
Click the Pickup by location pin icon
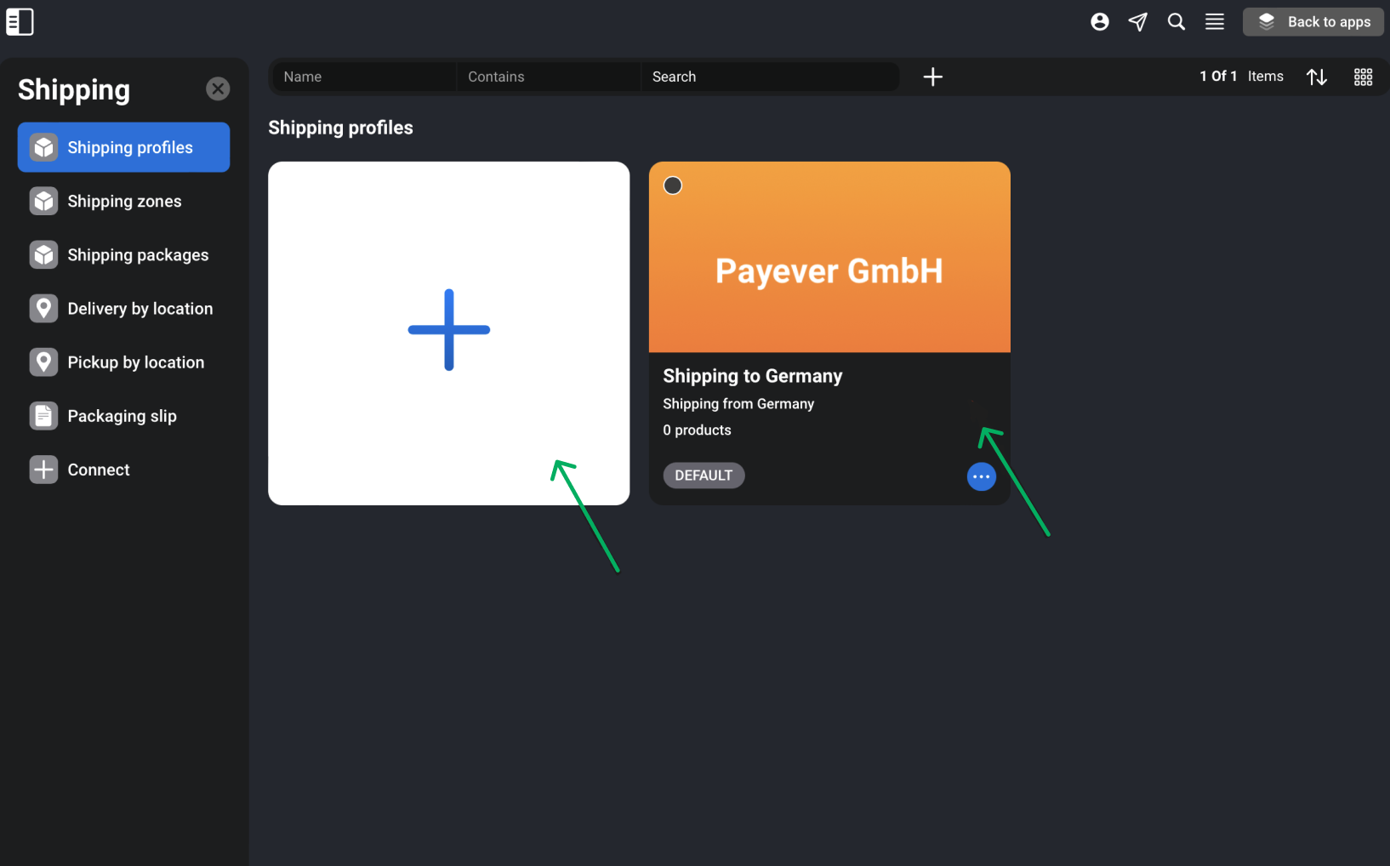point(43,362)
